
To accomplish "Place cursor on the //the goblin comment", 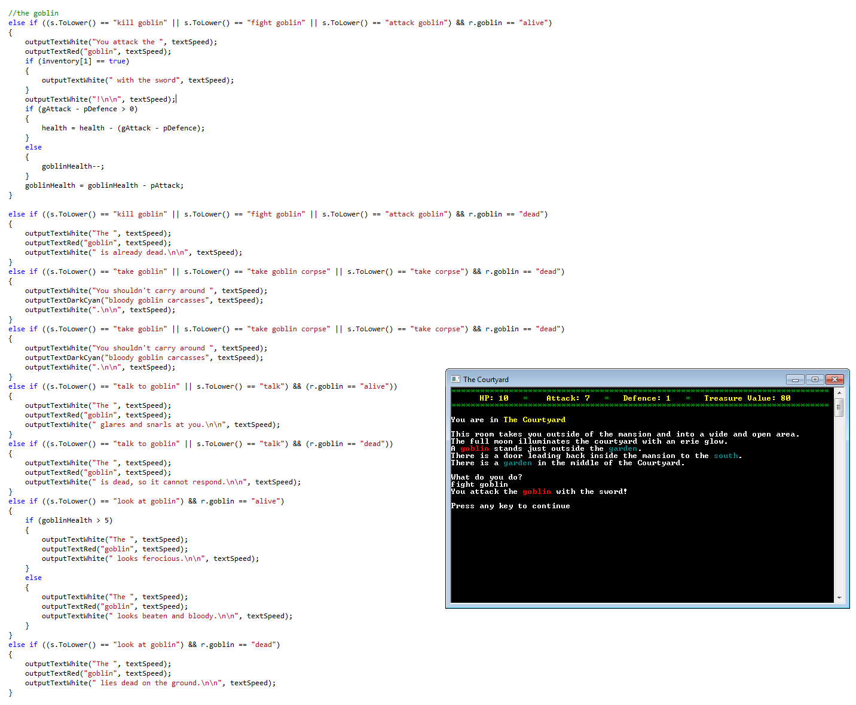I will (x=33, y=13).
